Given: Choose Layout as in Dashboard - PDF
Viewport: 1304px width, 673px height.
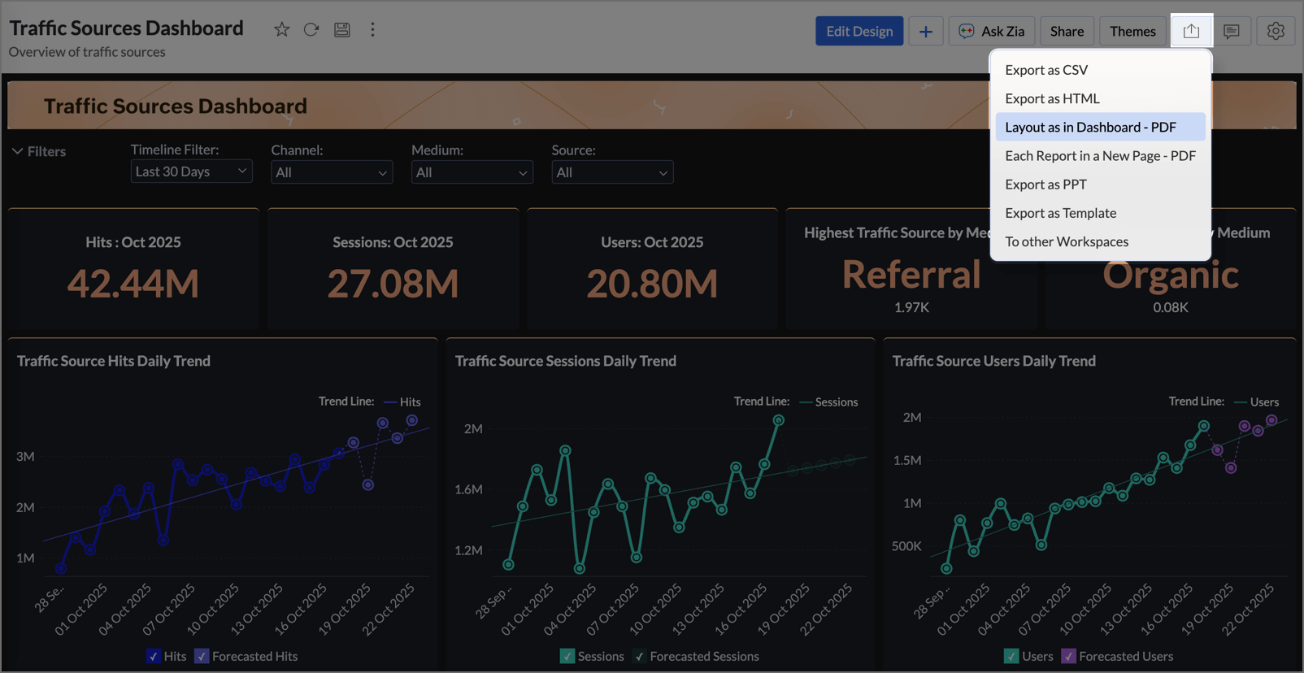Looking at the screenshot, I should click(1090, 127).
